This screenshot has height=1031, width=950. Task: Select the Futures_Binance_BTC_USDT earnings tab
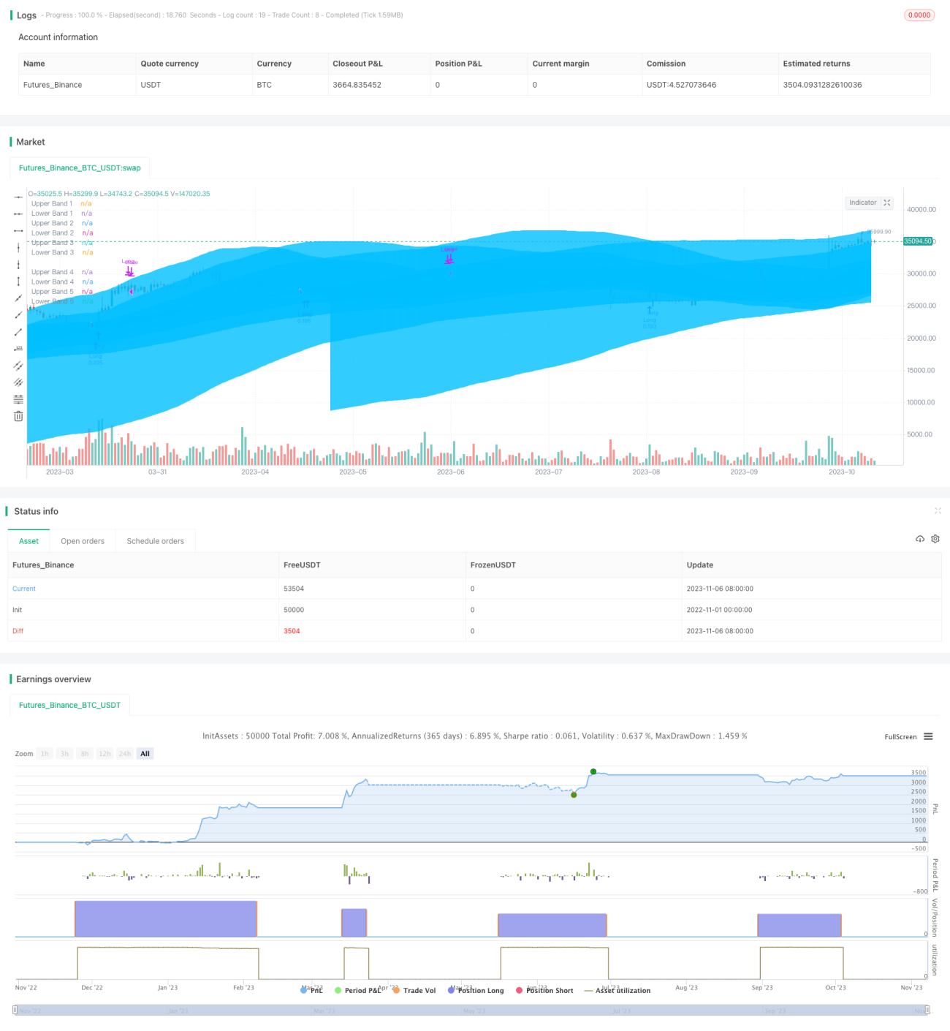point(69,705)
